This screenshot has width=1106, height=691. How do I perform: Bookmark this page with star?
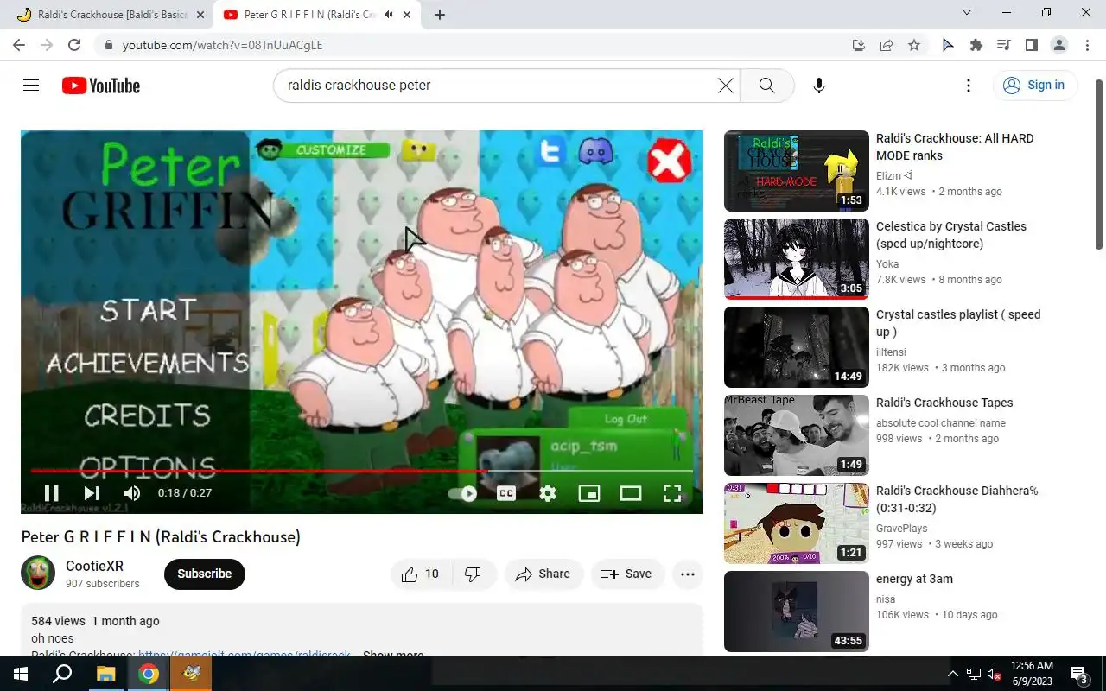click(914, 45)
